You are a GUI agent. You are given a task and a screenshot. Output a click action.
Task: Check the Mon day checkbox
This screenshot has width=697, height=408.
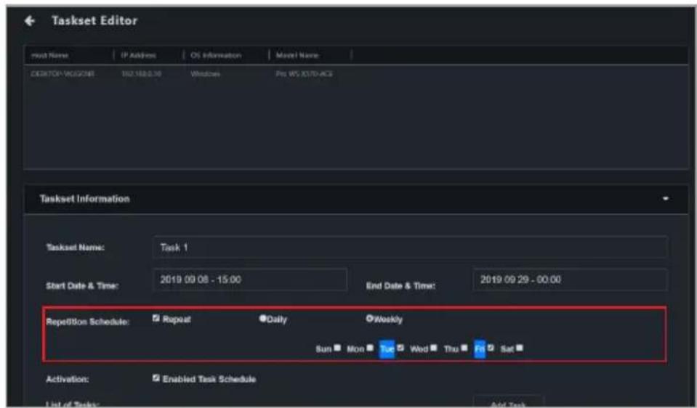[x=370, y=348]
